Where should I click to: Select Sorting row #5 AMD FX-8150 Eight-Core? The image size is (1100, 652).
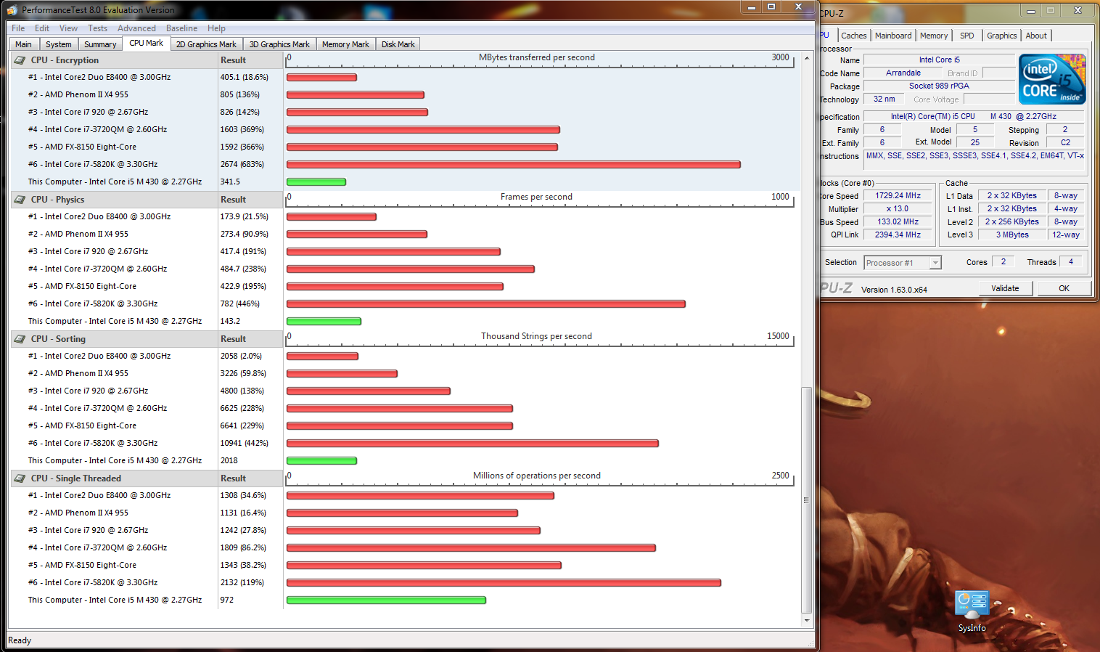147,425
